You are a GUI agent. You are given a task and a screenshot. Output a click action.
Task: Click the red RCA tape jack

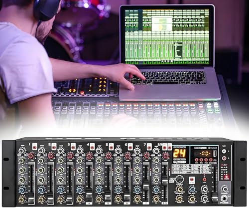pos(224,158)
